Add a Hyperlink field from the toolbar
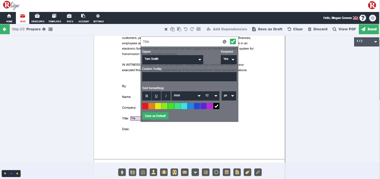This screenshot has width=380, height=179. coord(258,172)
